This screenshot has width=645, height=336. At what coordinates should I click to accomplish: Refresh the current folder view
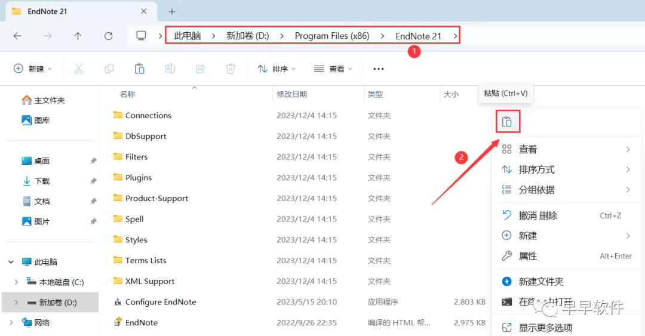coord(108,36)
